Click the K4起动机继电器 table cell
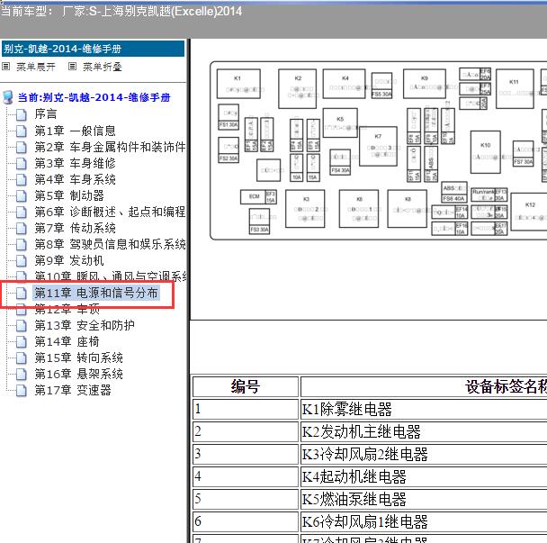This screenshot has height=543, width=547. tap(424, 476)
